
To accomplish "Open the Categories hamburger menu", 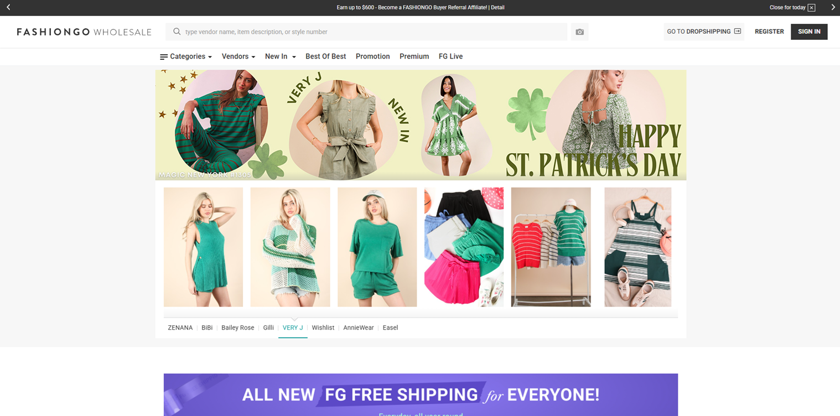I will [185, 56].
